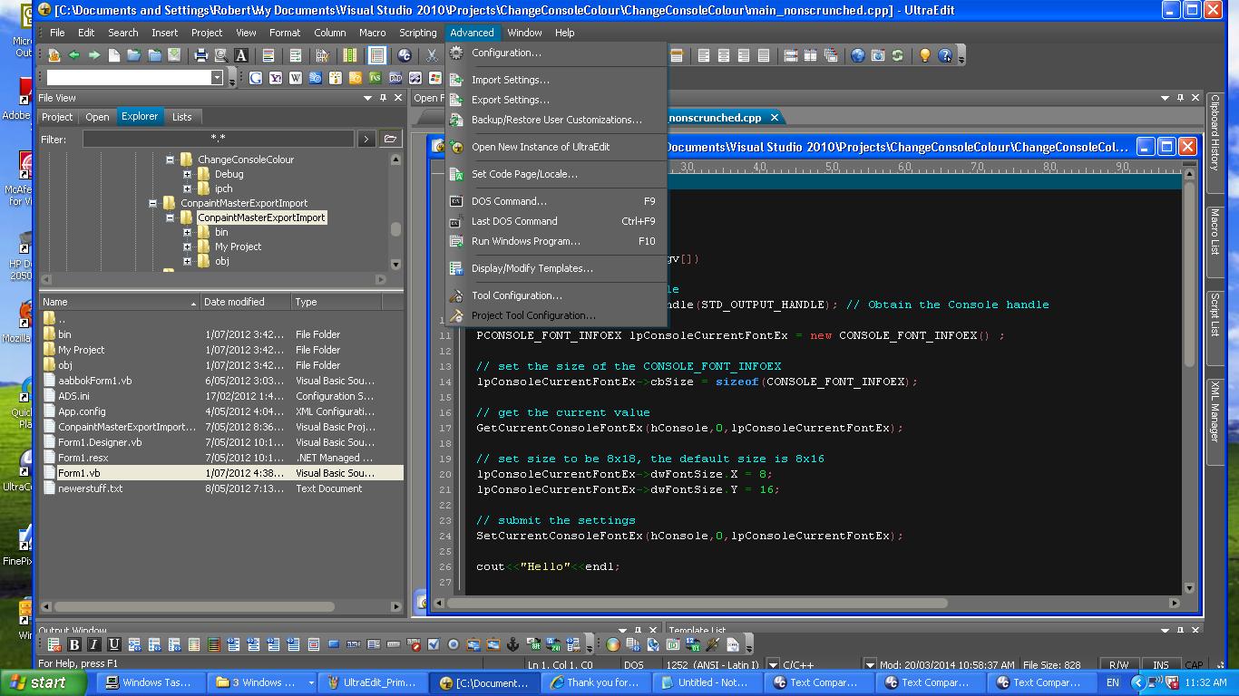
Task: Sort files by Date modified column
Action: (234, 302)
